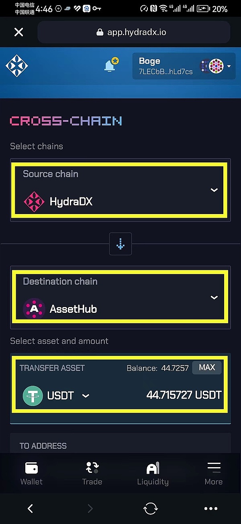Image resolution: width=241 pixels, height=524 pixels.
Task: Click the 44.715727 USDT amount field
Action: pos(184,395)
